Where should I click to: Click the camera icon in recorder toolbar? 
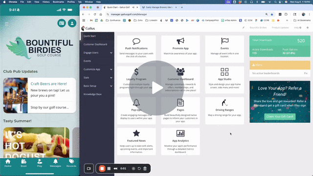pyautogui.click(x=89, y=169)
